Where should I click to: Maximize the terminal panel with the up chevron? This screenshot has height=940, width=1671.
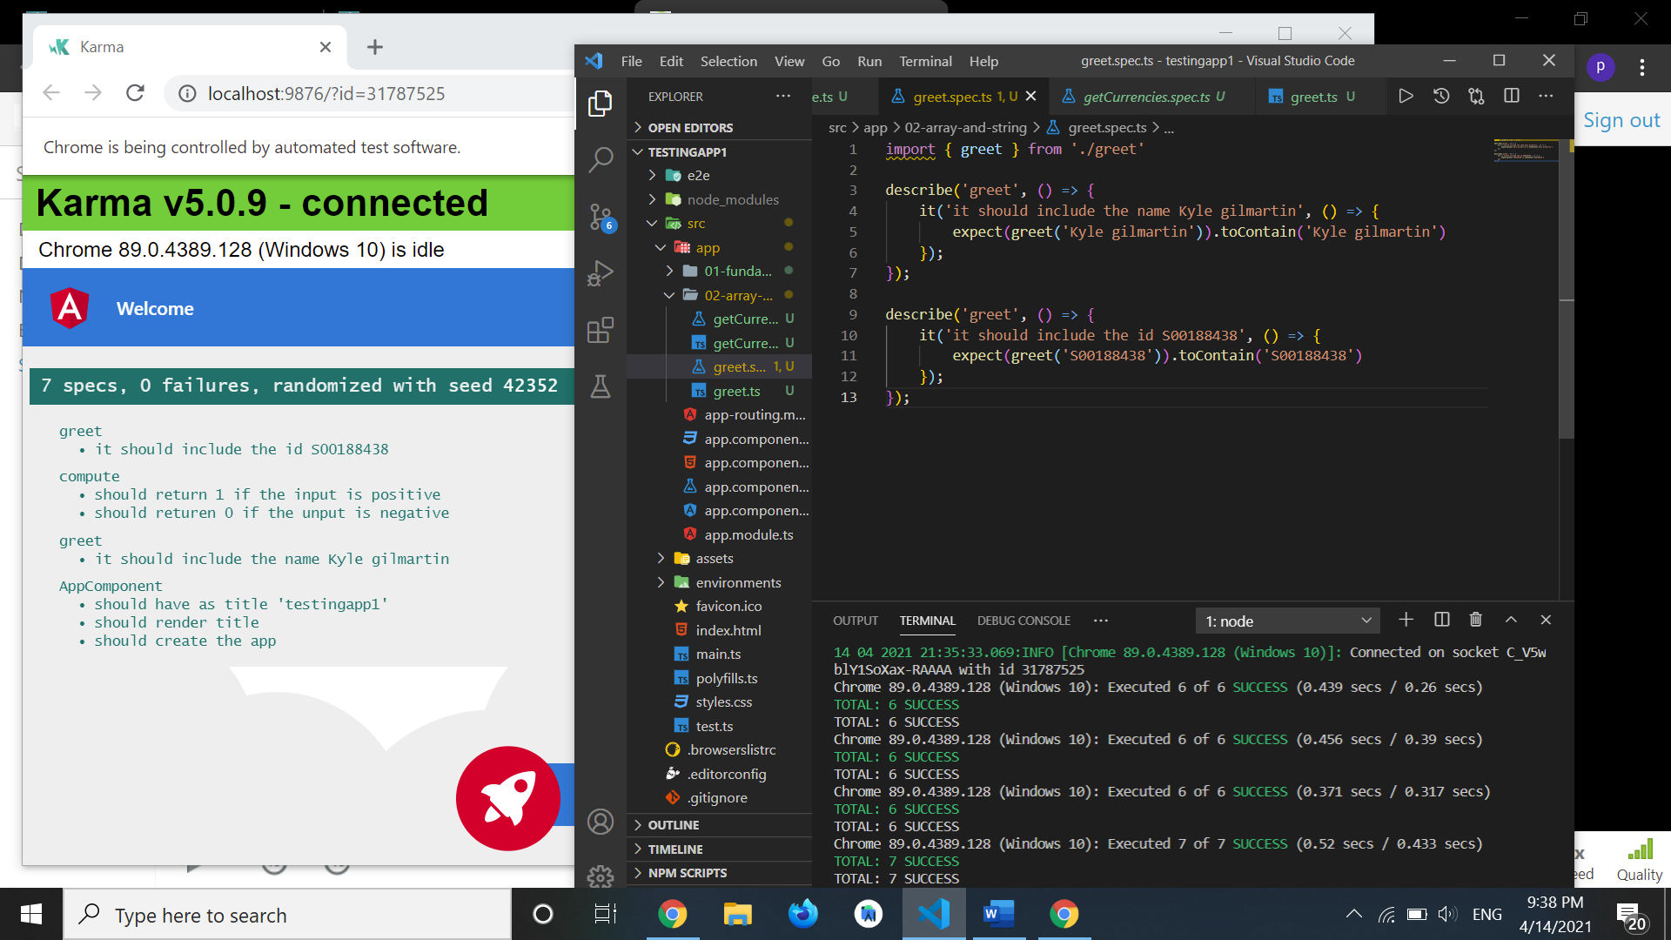(x=1511, y=620)
